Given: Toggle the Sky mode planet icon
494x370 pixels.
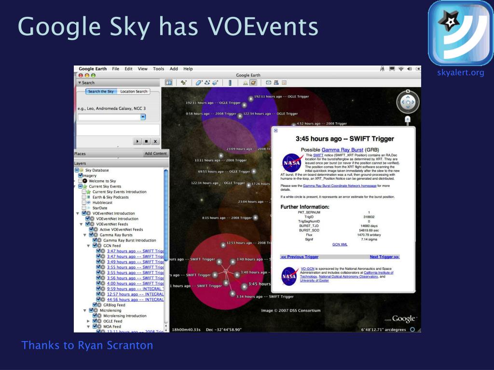Looking at the screenshot, I should tap(253, 83).
